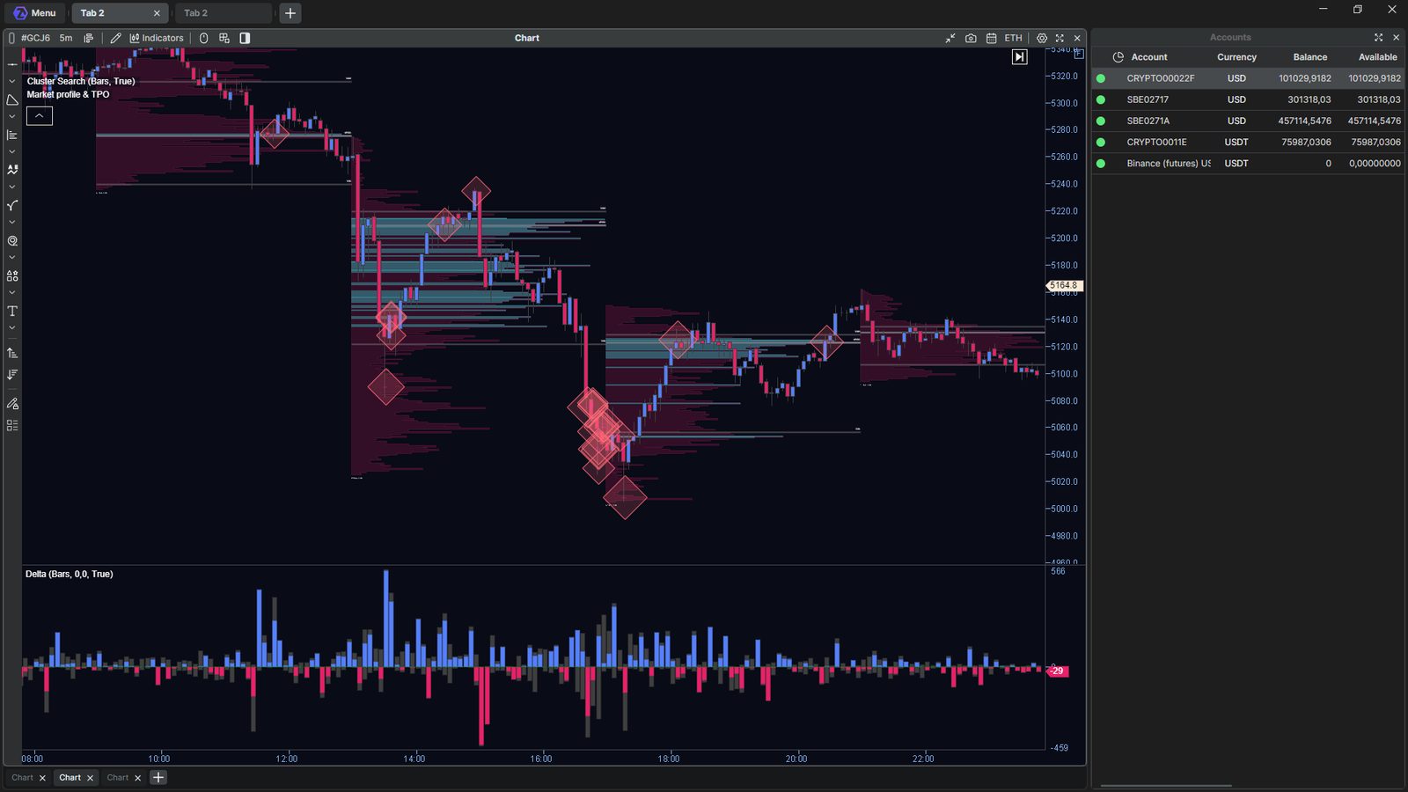Toggle the Binance (futures) status dot
The image size is (1408, 792).
1101,163
